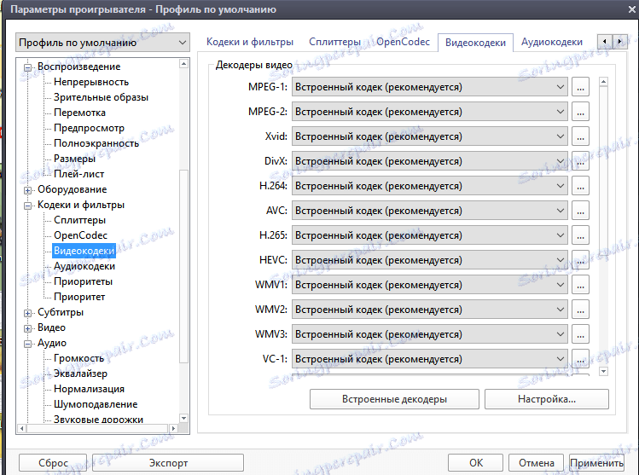Image resolution: width=639 pixels, height=475 pixels.
Task: Select Непрерывность in the tree
Action: 91,82
